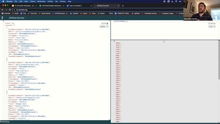Close the JSONata Exerciser tab

click(x=118, y=6)
